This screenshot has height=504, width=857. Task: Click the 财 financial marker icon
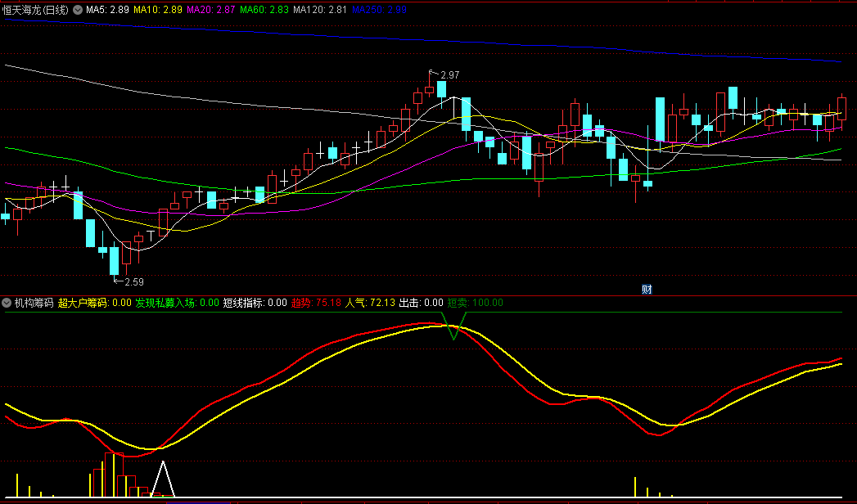click(647, 290)
